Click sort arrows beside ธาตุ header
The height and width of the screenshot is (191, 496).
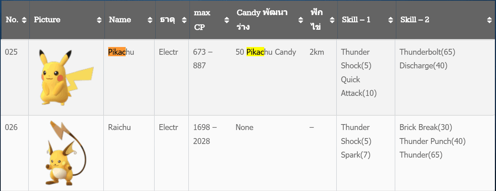pyautogui.click(x=184, y=20)
